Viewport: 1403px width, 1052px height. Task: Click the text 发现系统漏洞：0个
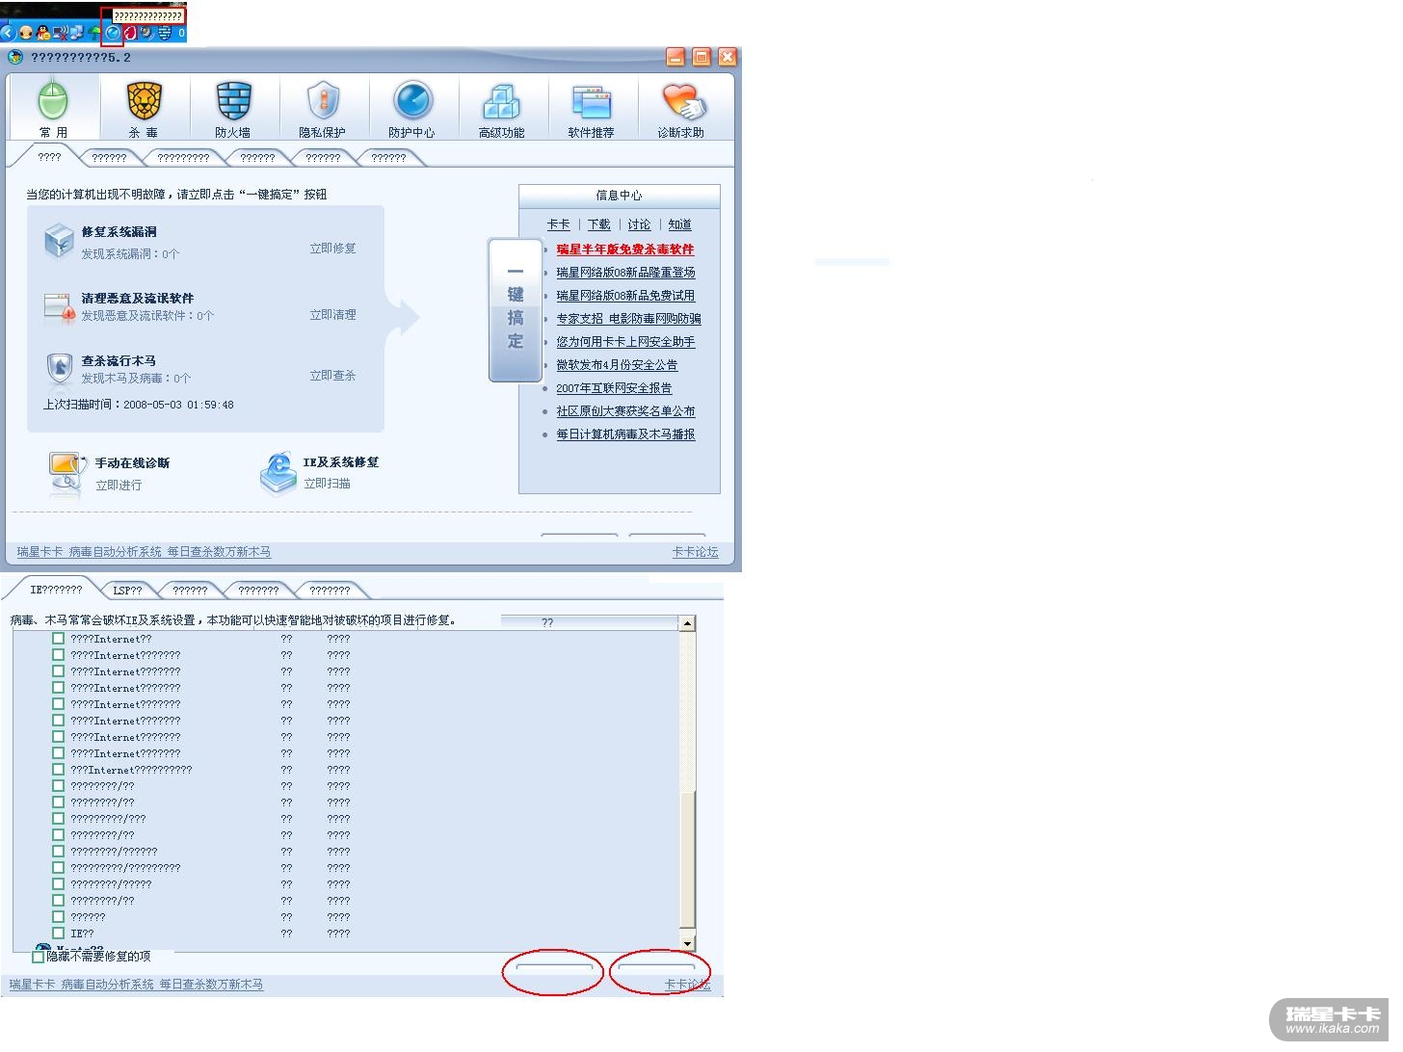click(x=130, y=254)
